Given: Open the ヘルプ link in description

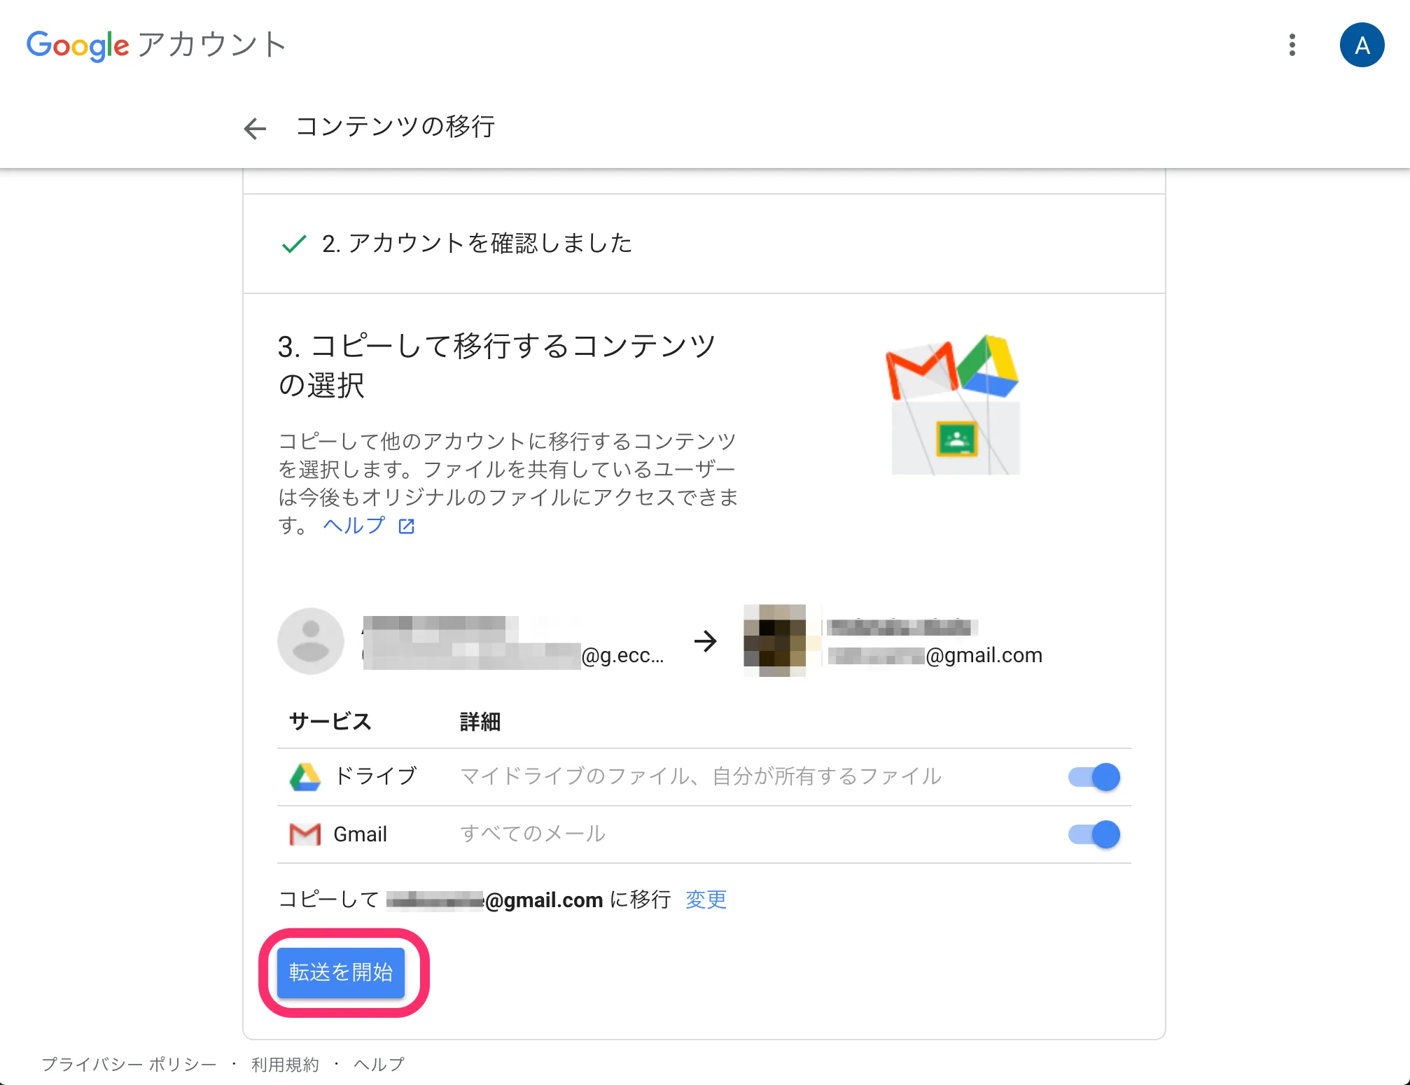Looking at the screenshot, I should click(354, 526).
